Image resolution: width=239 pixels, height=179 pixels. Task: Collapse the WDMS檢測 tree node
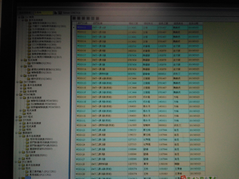point(17,94)
